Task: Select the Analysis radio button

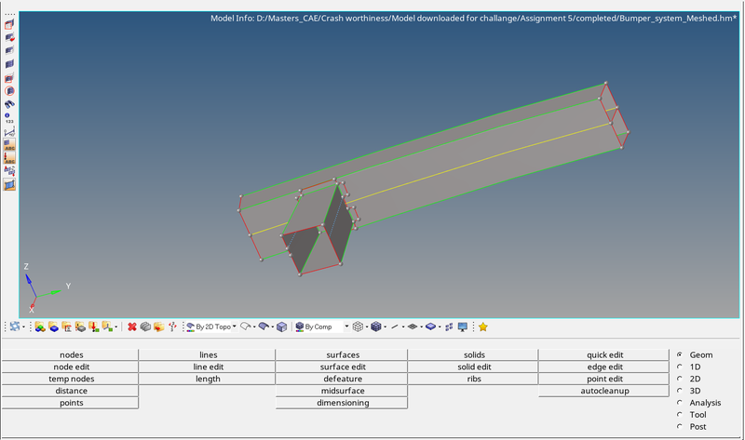Action: pyautogui.click(x=680, y=403)
